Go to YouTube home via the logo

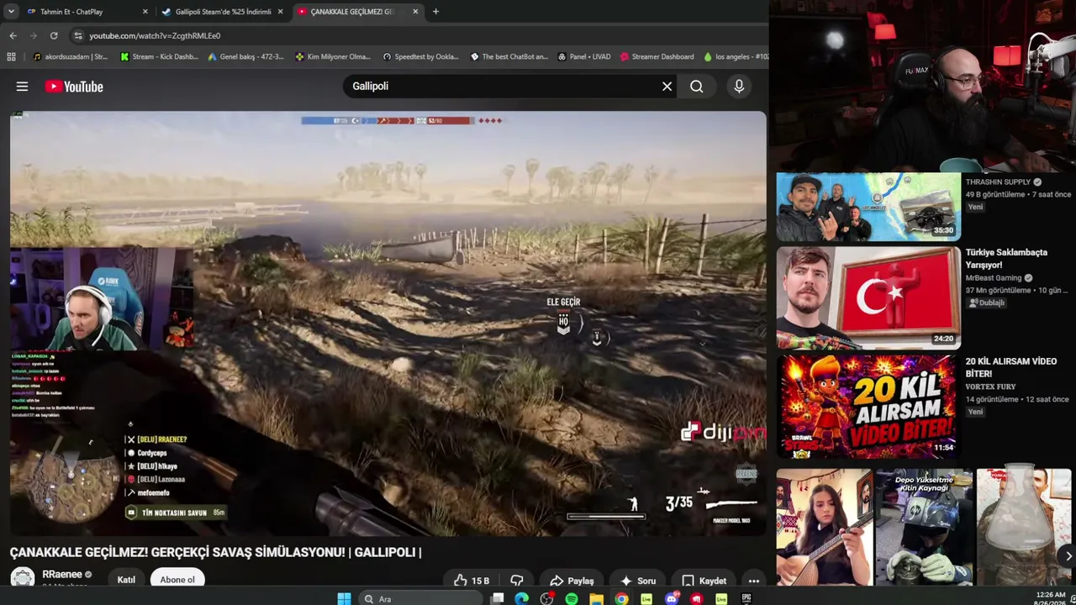coord(74,87)
